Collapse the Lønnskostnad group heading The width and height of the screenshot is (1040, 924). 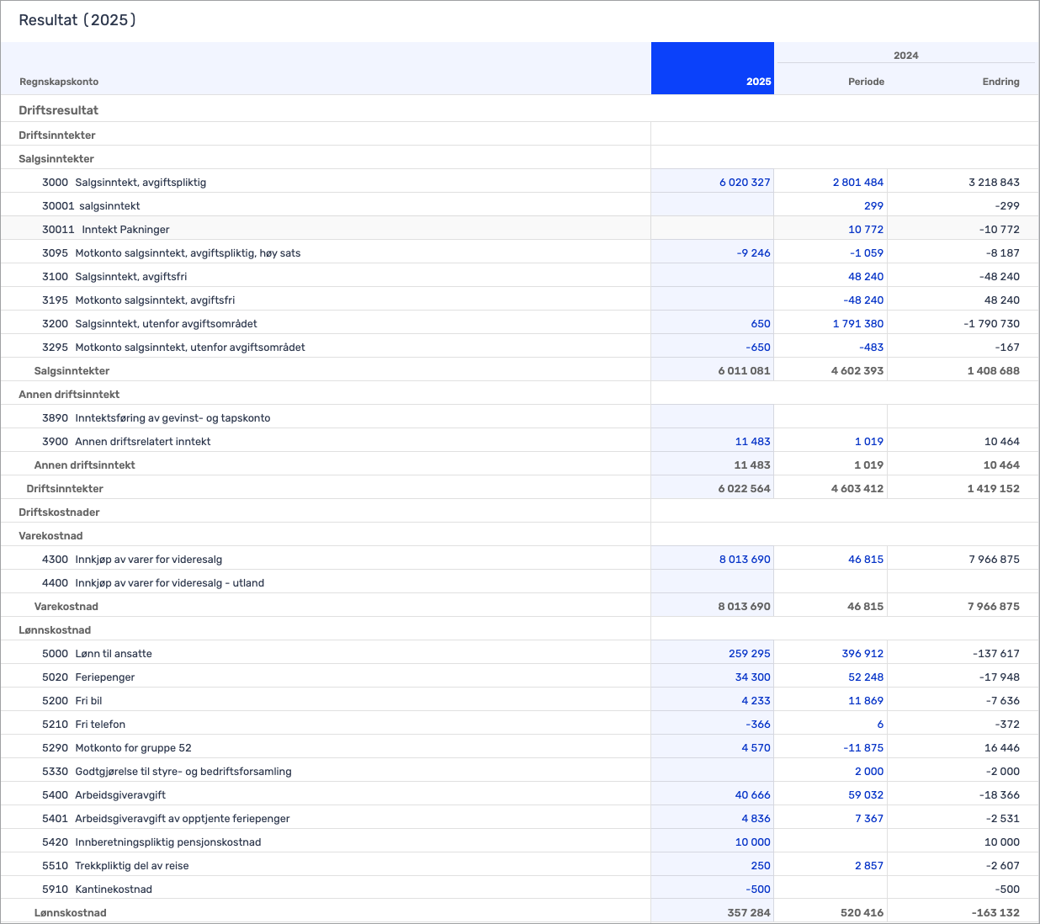[x=55, y=630]
